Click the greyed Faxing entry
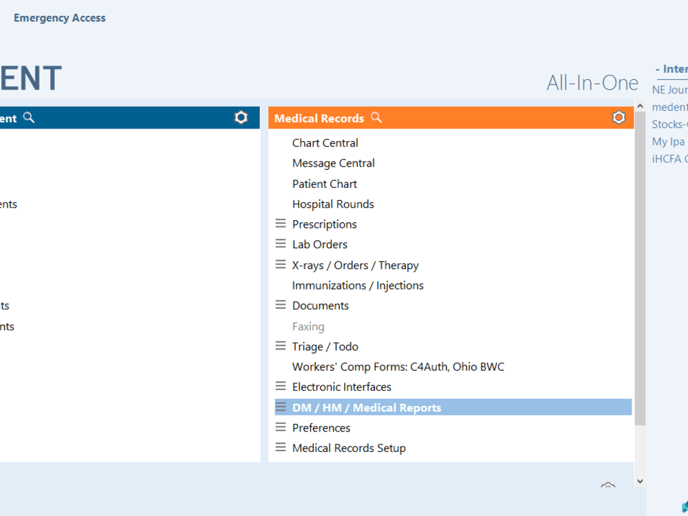Viewport: 688px width, 516px height. click(x=308, y=326)
